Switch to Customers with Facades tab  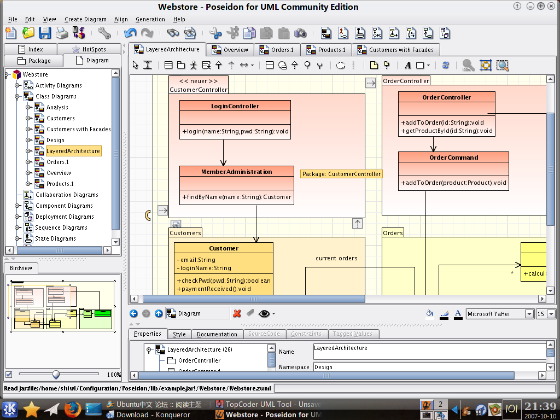click(396, 50)
